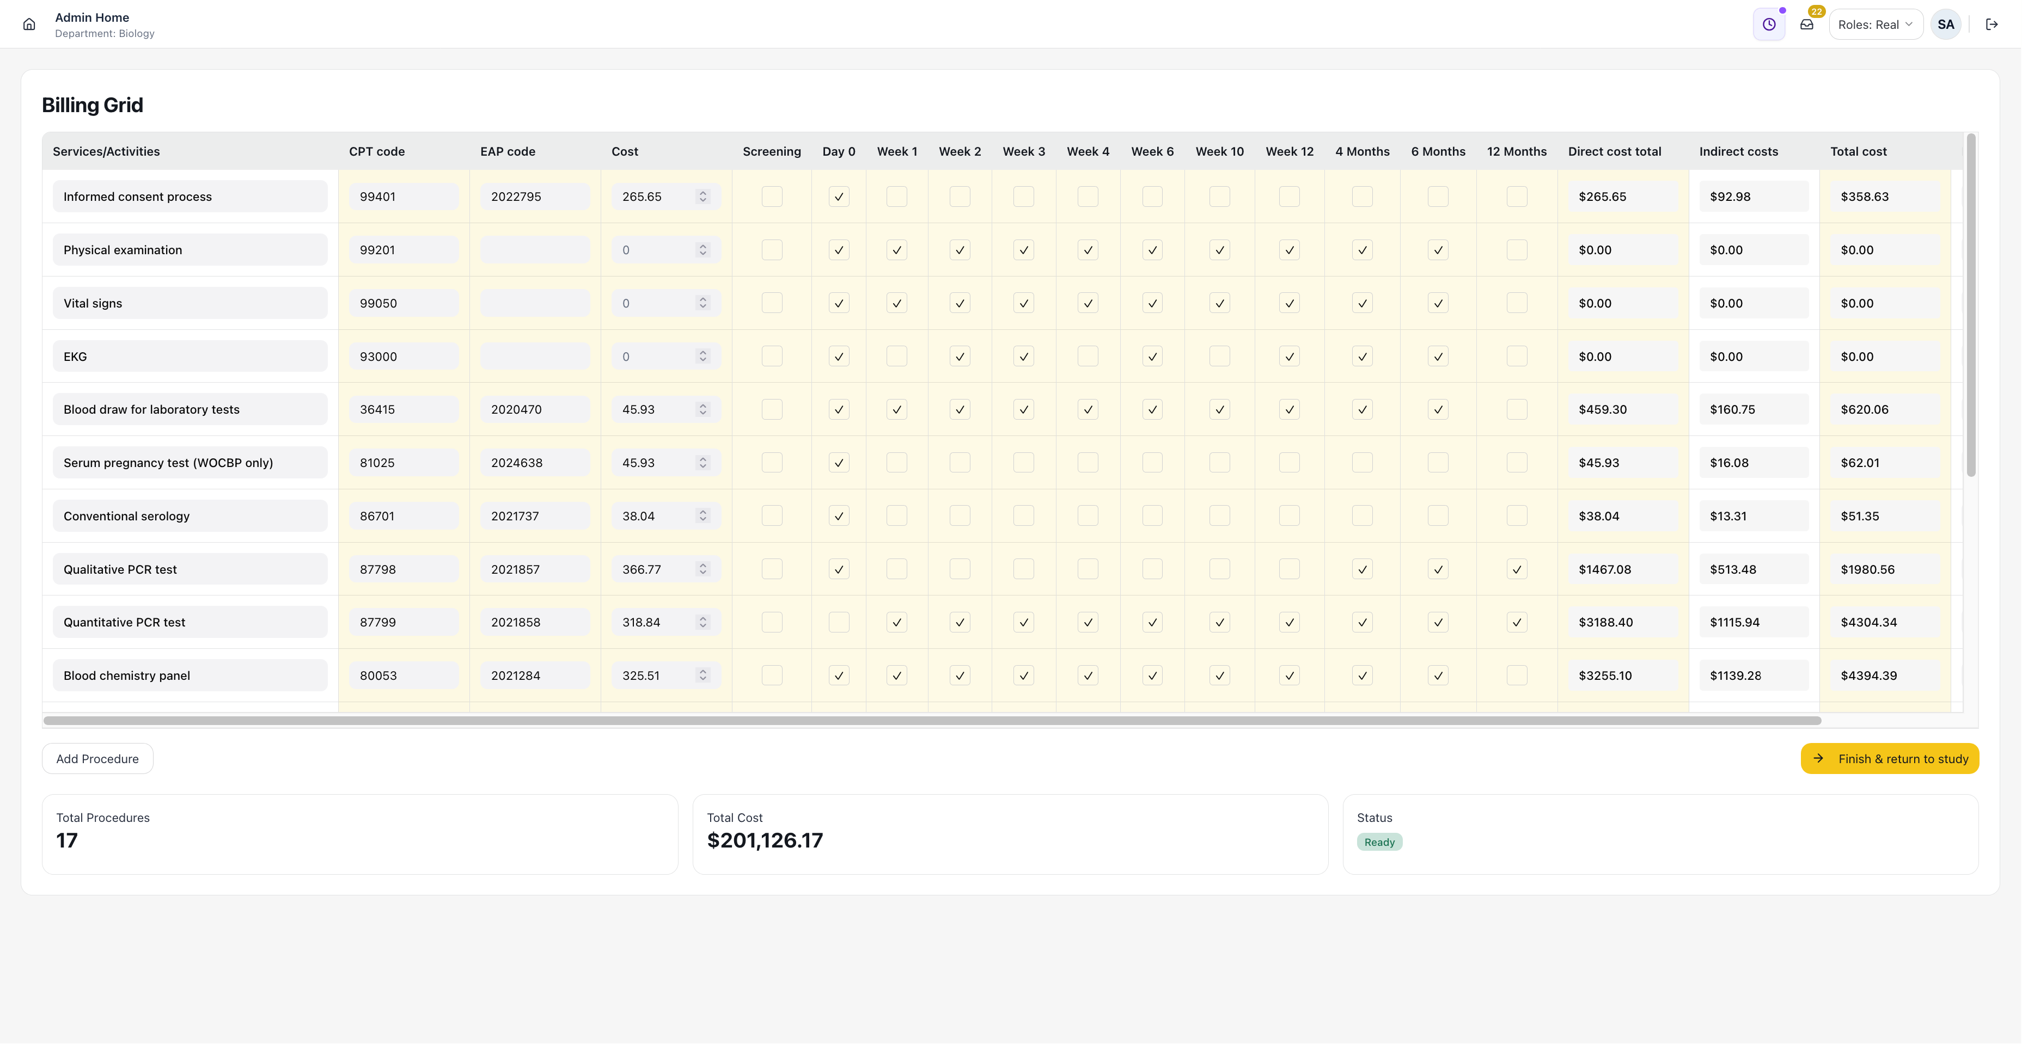2022x1044 pixels.
Task: Check Week 2 for Serum pregnancy test
Action: 959,463
